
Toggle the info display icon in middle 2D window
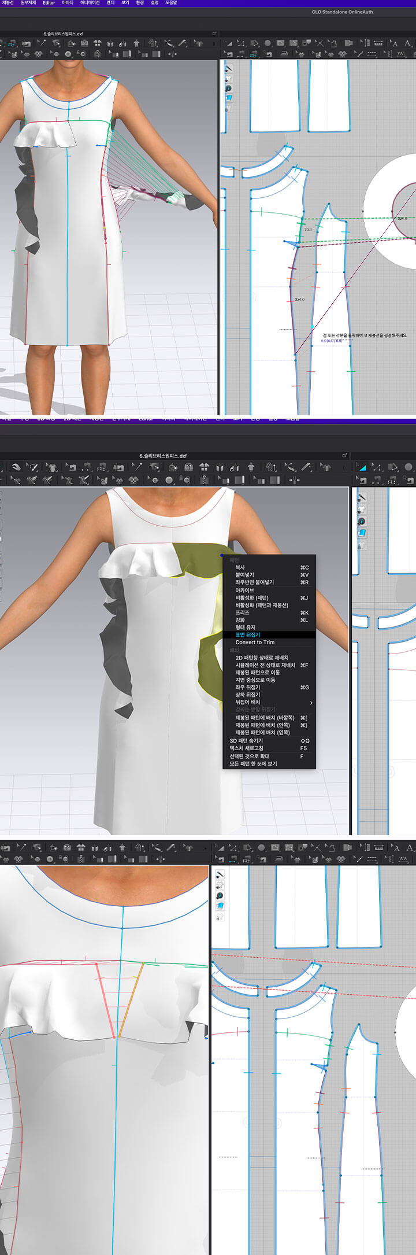(362, 521)
